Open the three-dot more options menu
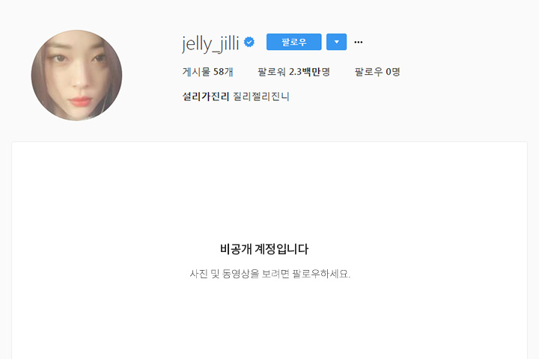Image resolution: width=539 pixels, height=359 pixels. pyautogui.click(x=358, y=42)
